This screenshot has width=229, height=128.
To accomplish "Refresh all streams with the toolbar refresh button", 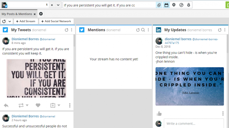I will pyautogui.click(x=4, y=21).
